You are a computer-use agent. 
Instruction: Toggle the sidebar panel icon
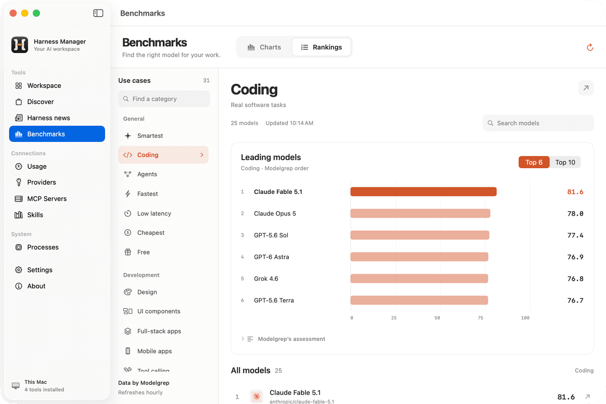click(x=98, y=13)
